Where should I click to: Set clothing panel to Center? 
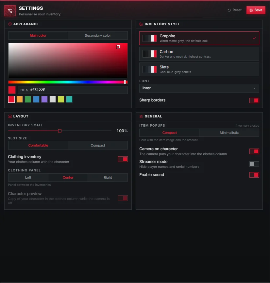click(68, 177)
